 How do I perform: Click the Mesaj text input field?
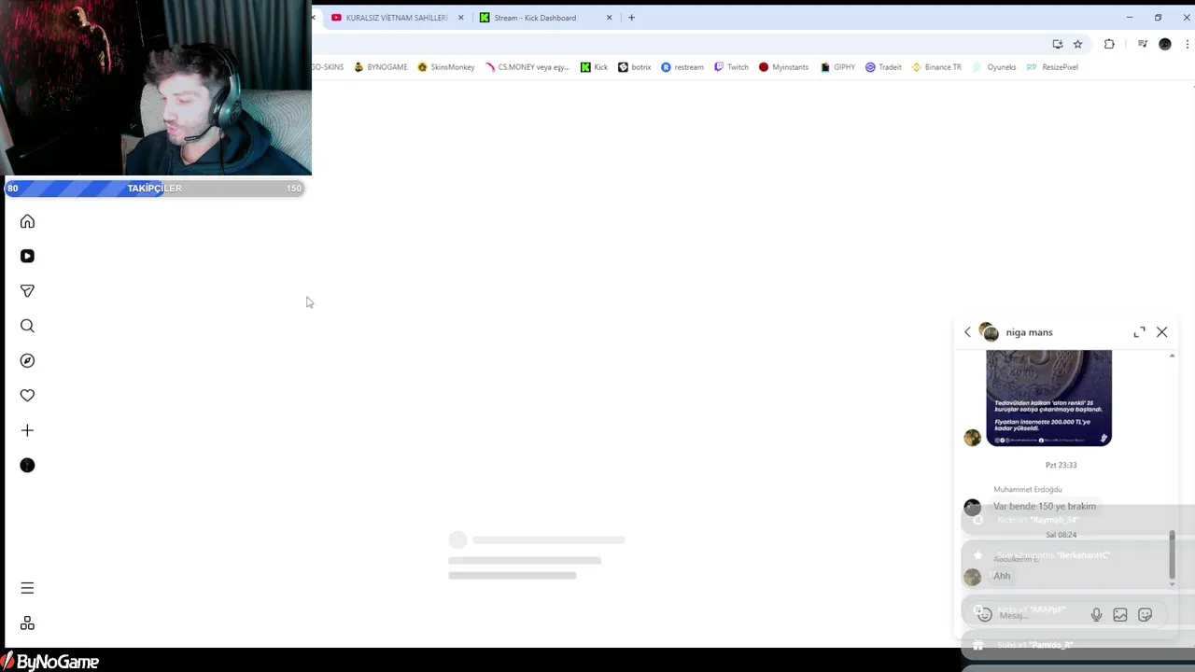tap(1041, 615)
